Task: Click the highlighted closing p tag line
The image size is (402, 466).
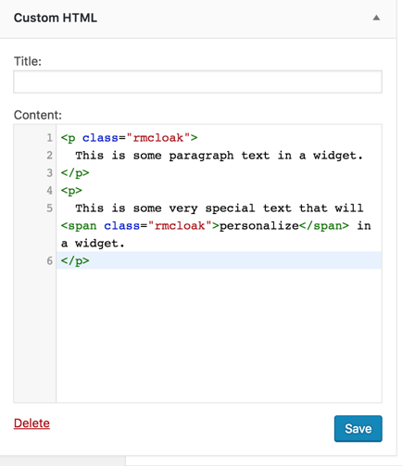Action: (220, 260)
